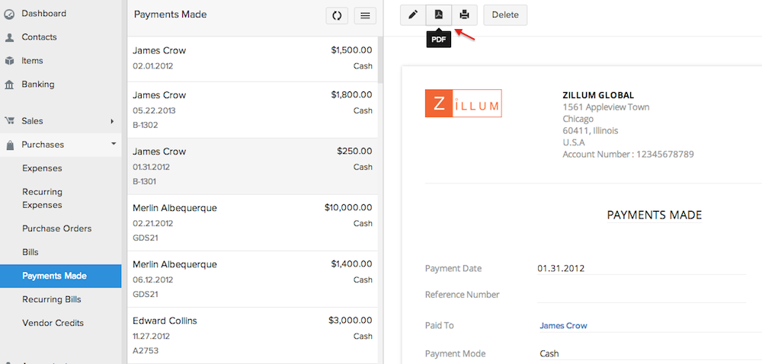Open the James Crow vendor link
Screen dimensions: 762x364
[x=563, y=326]
